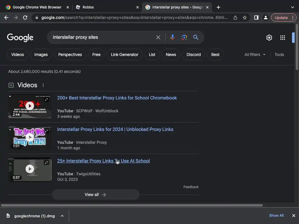Viewport: 299px width, 224px height.
Task: Select the Discord filter chip
Action: [x=194, y=55]
